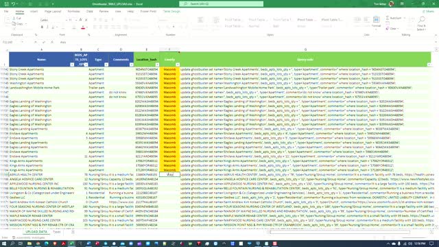
Task: Collapse the ribbon with the chevron
Action: (x=436, y=35)
